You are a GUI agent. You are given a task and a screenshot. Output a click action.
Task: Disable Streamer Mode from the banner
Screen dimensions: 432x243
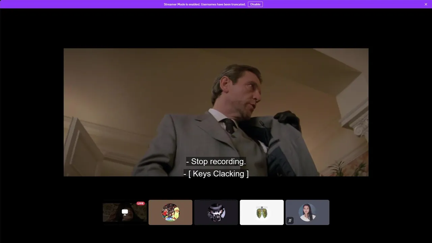click(255, 4)
